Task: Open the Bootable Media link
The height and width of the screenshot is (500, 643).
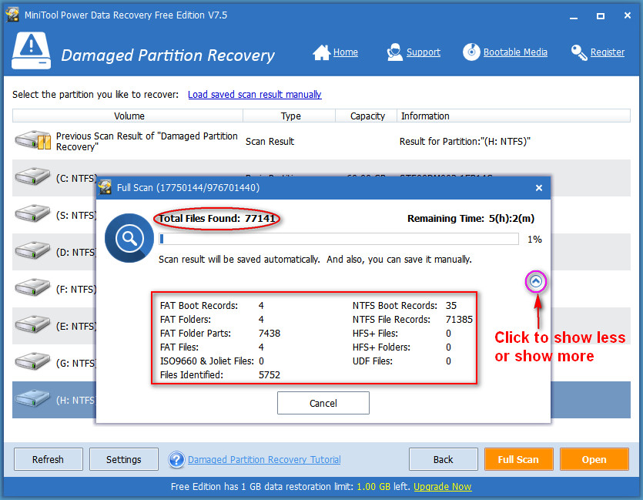Action: pyautogui.click(x=515, y=52)
